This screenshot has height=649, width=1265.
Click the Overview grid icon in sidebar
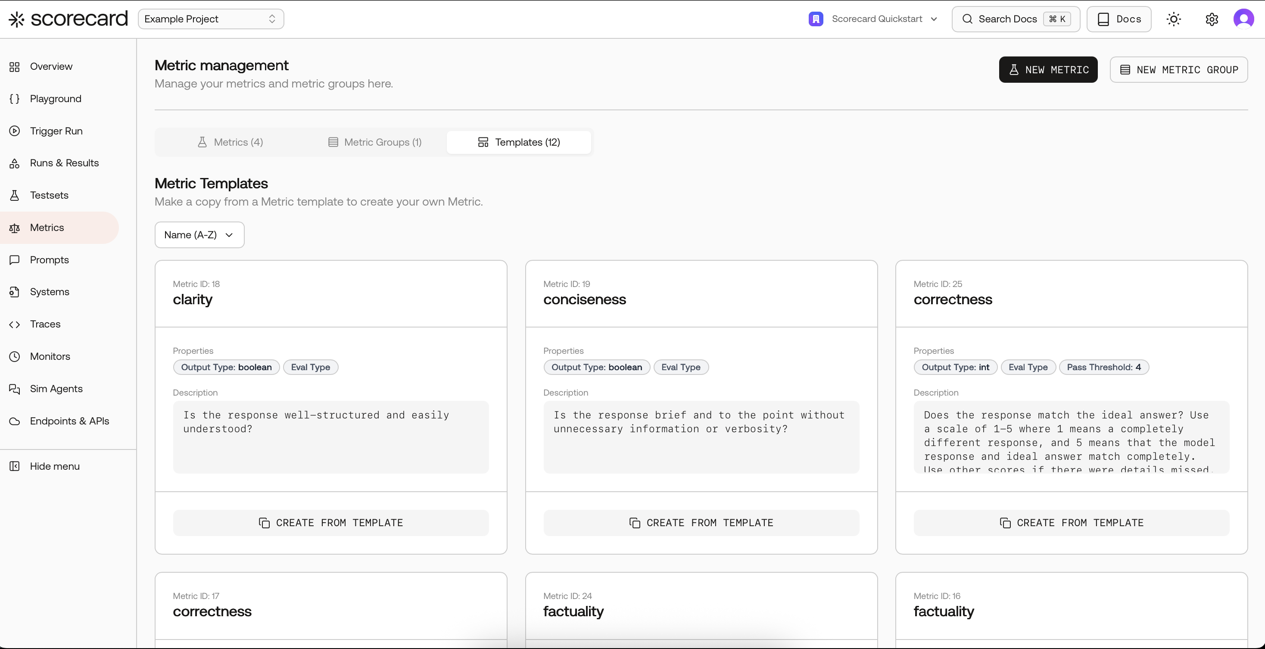pyautogui.click(x=15, y=67)
